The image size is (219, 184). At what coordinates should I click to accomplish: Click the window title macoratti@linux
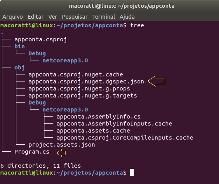[122, 6]
